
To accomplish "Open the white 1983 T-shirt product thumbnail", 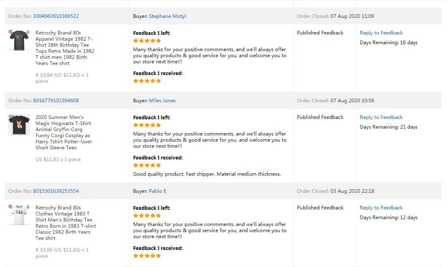I will [x=19, y=216].
